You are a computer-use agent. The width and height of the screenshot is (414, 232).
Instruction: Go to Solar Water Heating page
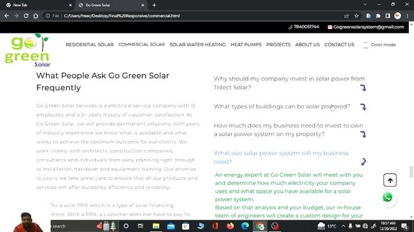tap(197, 44)
